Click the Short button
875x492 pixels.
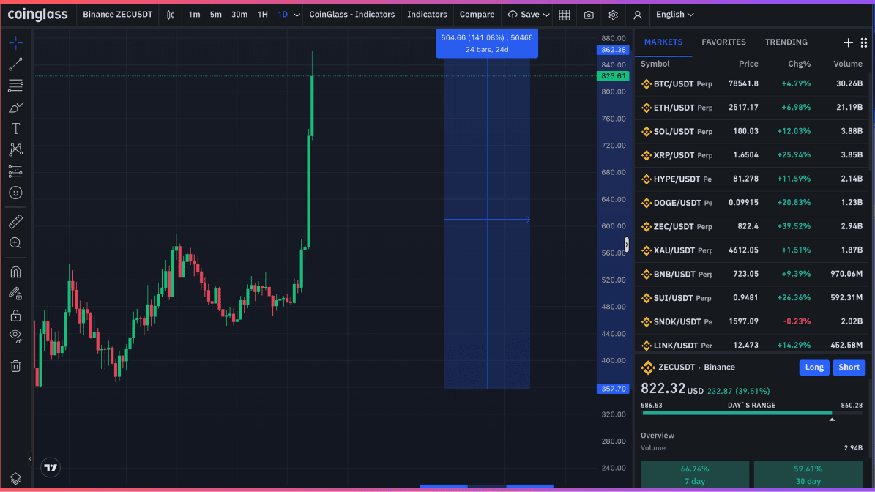point(849,367)
